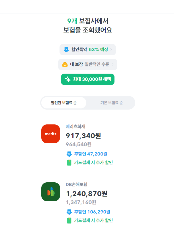
Task: Click green card icon under Meritz listing
Action: point(69,163)
